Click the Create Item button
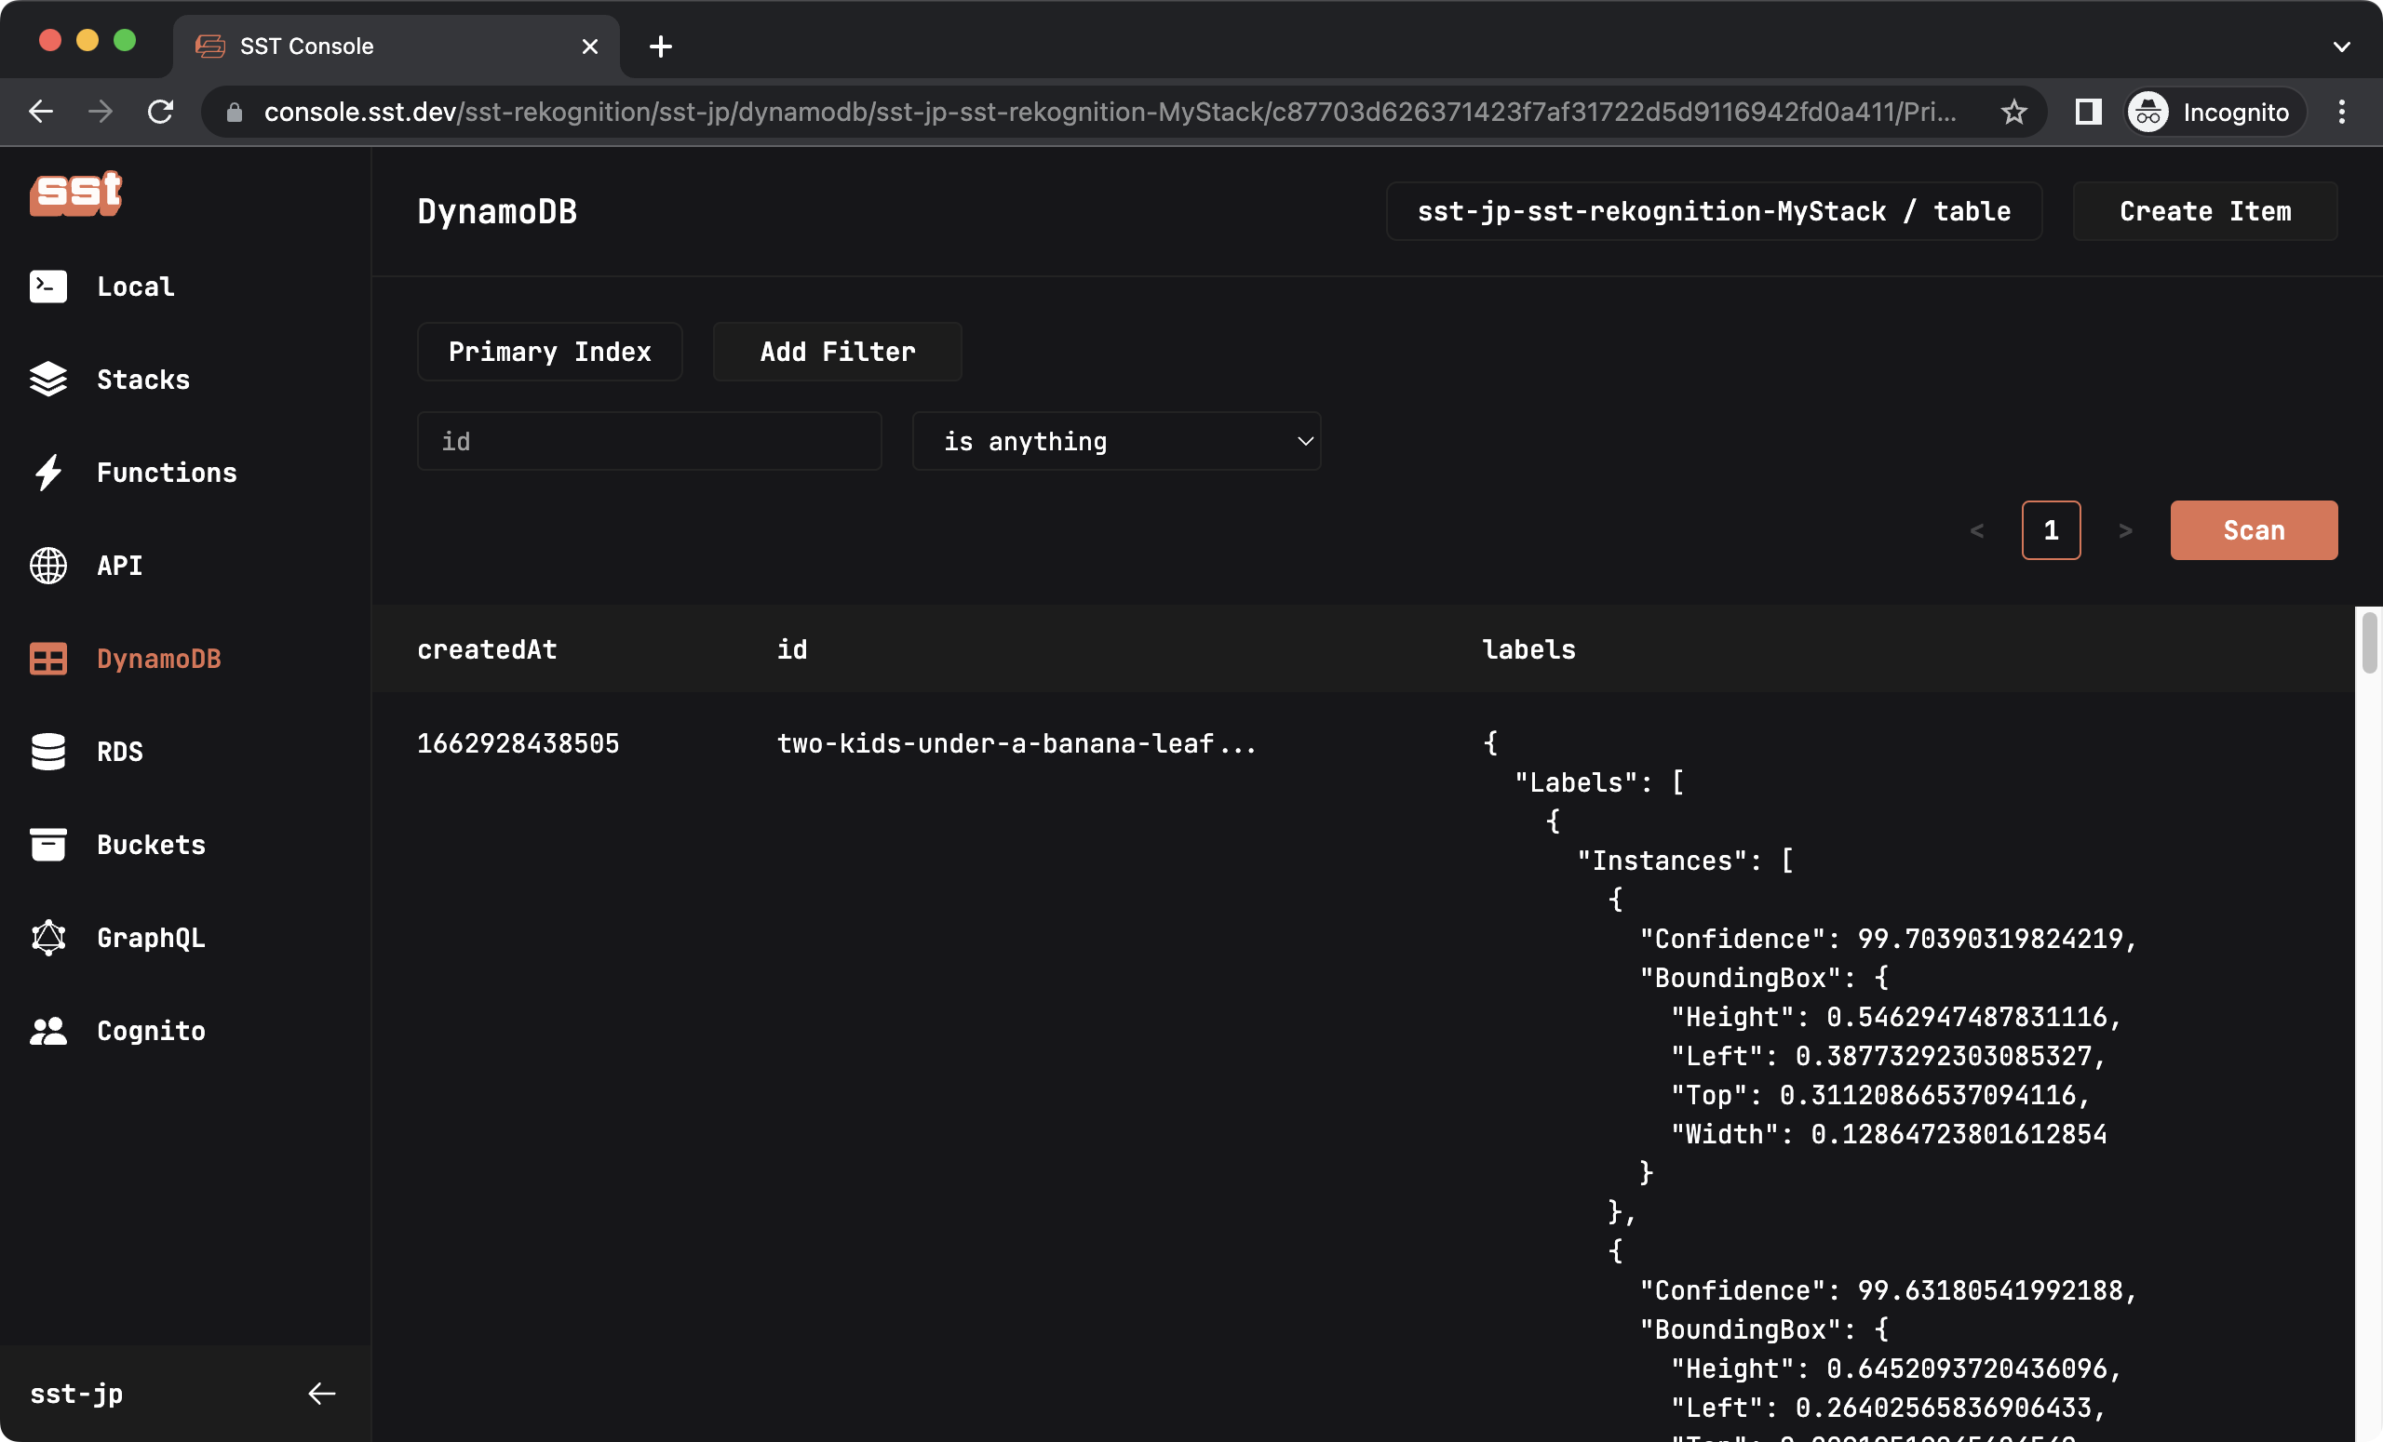Image resolution: width=2383 pixels, height=1442 pixels. [2205, 210]
